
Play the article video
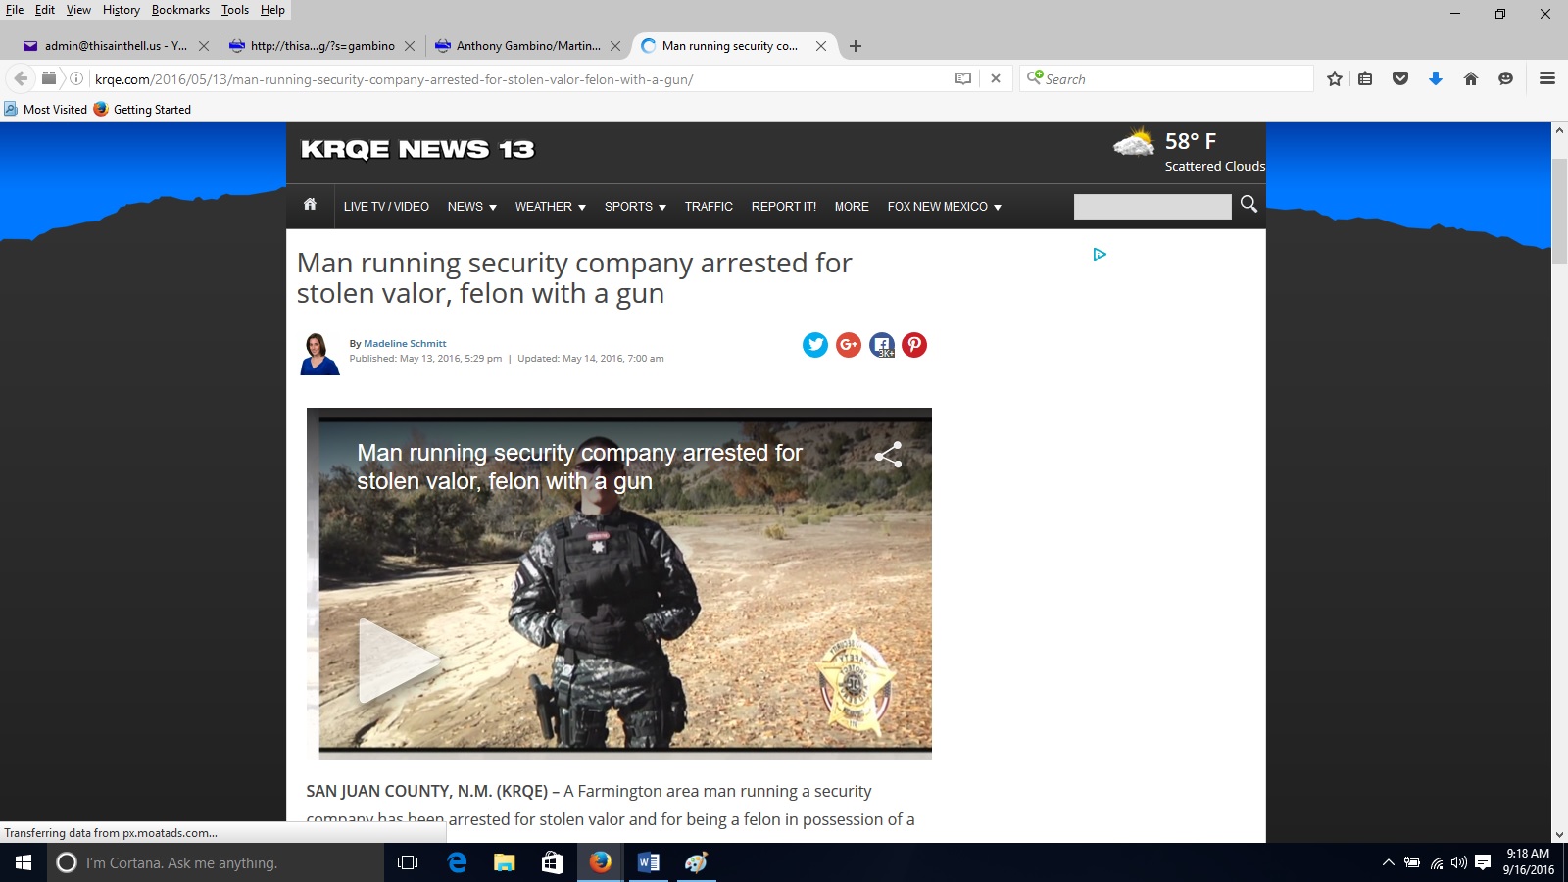[394, 661]
